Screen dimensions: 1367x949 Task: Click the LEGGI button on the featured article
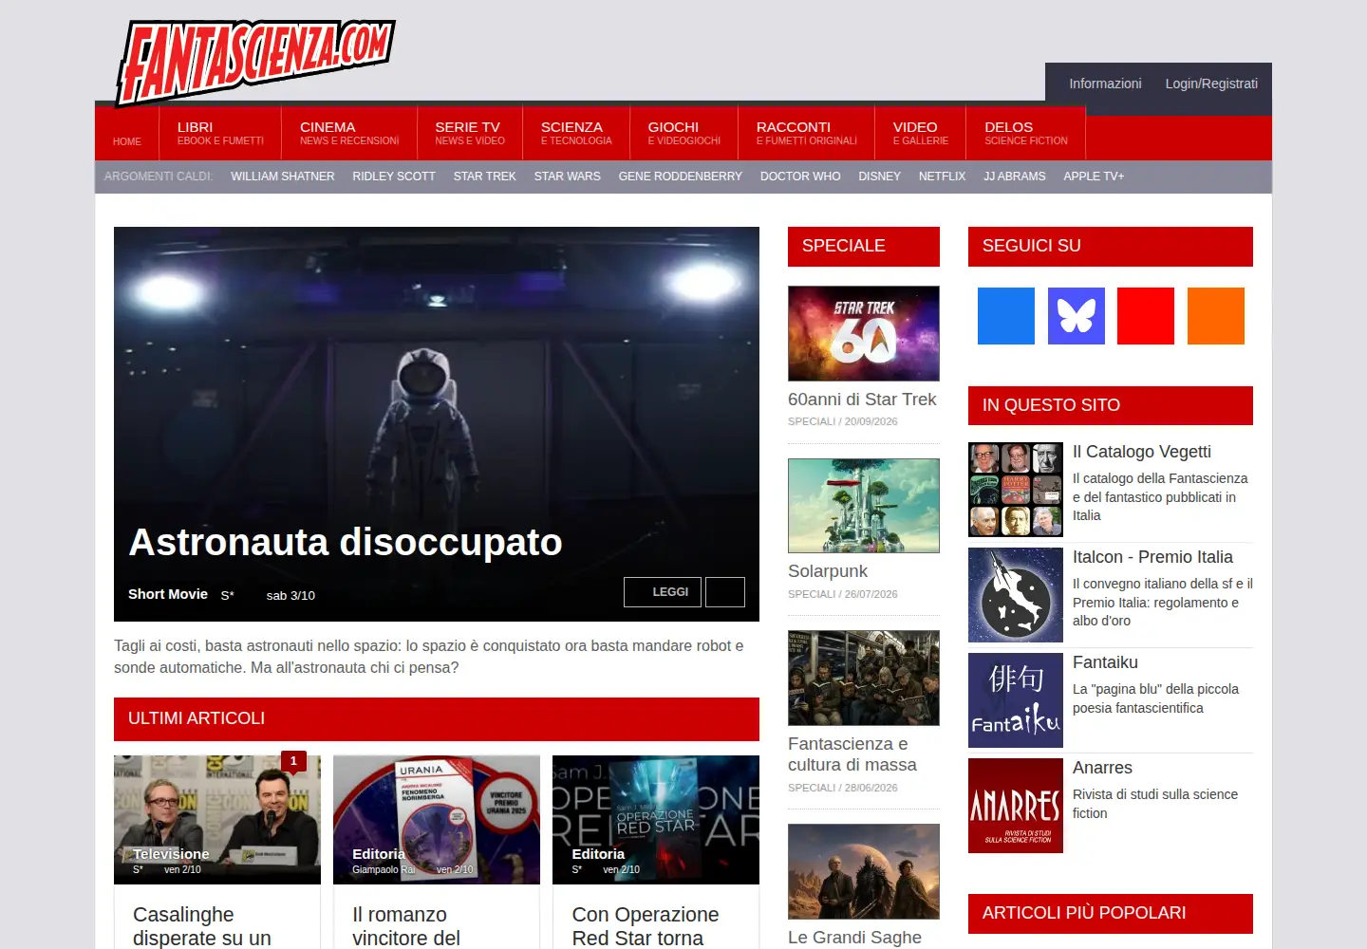click(x=663, y=592)
